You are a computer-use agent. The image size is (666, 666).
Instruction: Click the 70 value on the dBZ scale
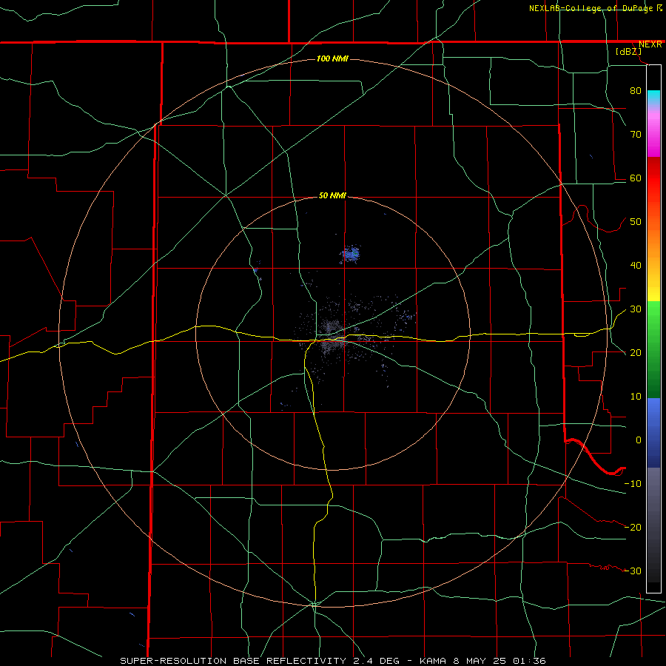[x=636, y=134]
